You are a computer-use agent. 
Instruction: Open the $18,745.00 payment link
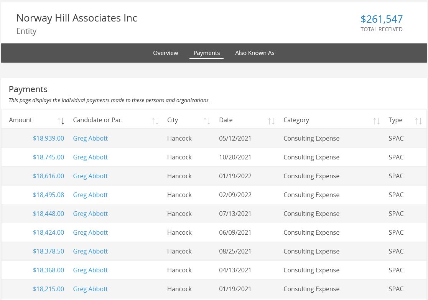click(48, 157)
